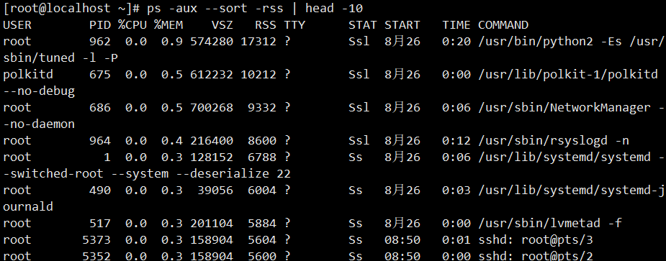666x261 pixels.
Task: Click TIME value 0:12
Action: coord(456,140)
